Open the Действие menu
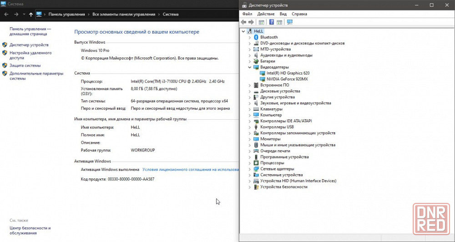The image size is (455, 242). tap(266, 14)
